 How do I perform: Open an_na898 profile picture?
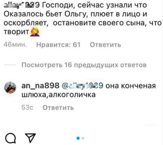point(10,88)
